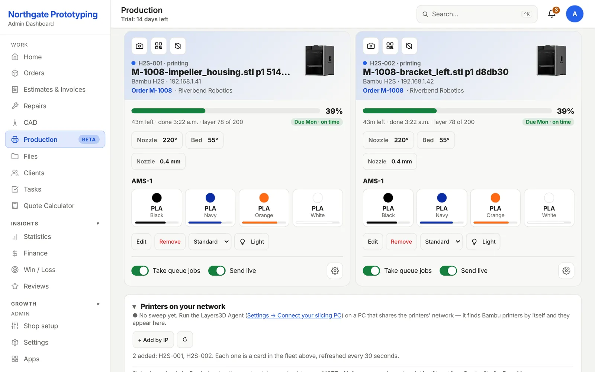The height and width of the screenshot is (372, 595).
Task: Remove the AMS on H2S-002
Action: click(x=401, y=241)
